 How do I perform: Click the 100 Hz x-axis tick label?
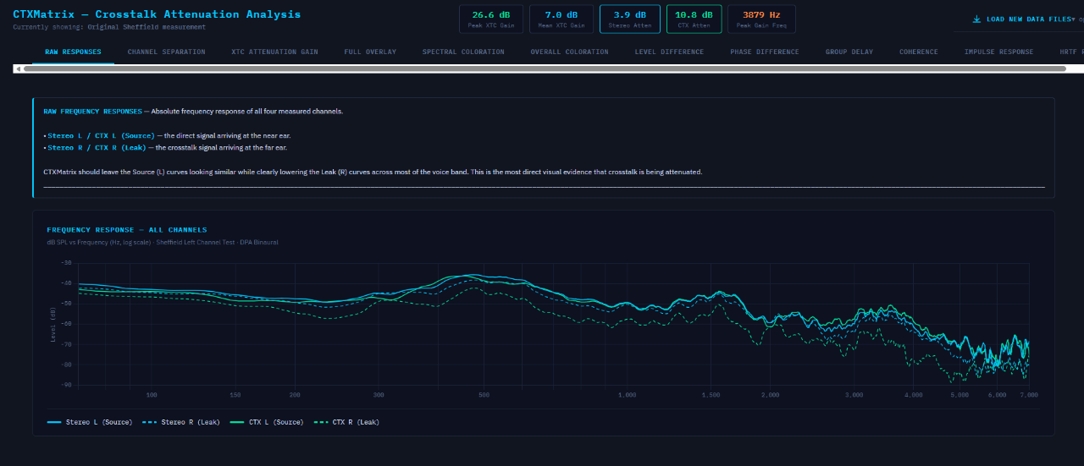[152, 395]
